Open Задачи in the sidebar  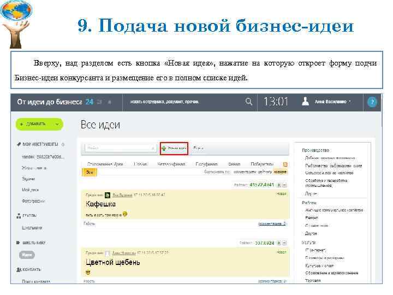click(x=28, y=179)
